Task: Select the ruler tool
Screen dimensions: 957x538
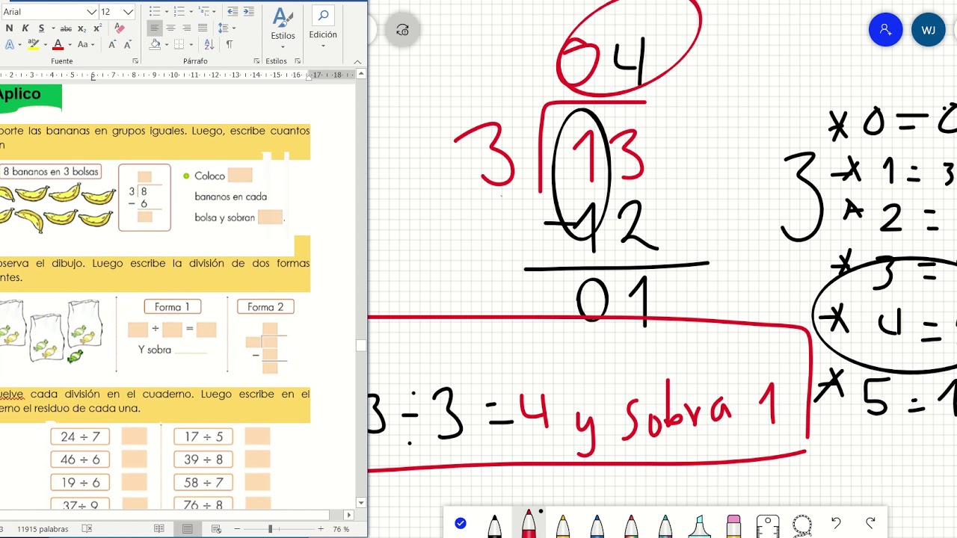Action: tap(767, 525)
